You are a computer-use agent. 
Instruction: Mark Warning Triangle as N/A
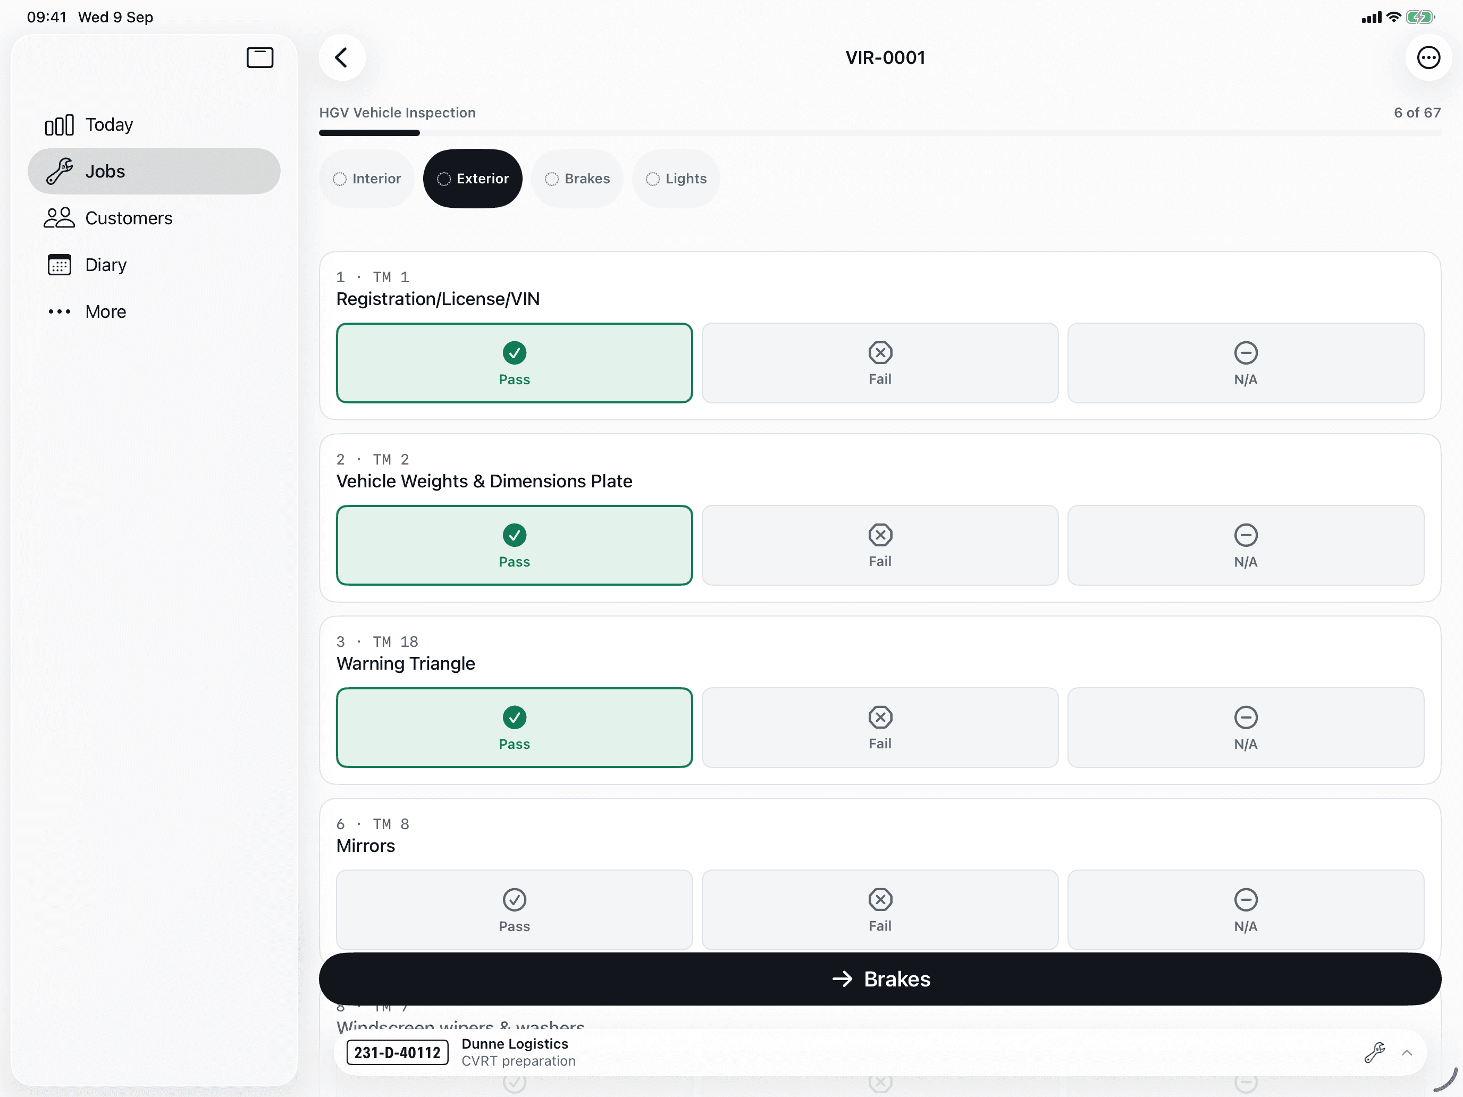pyautogui.click(x=1246, y=728)
